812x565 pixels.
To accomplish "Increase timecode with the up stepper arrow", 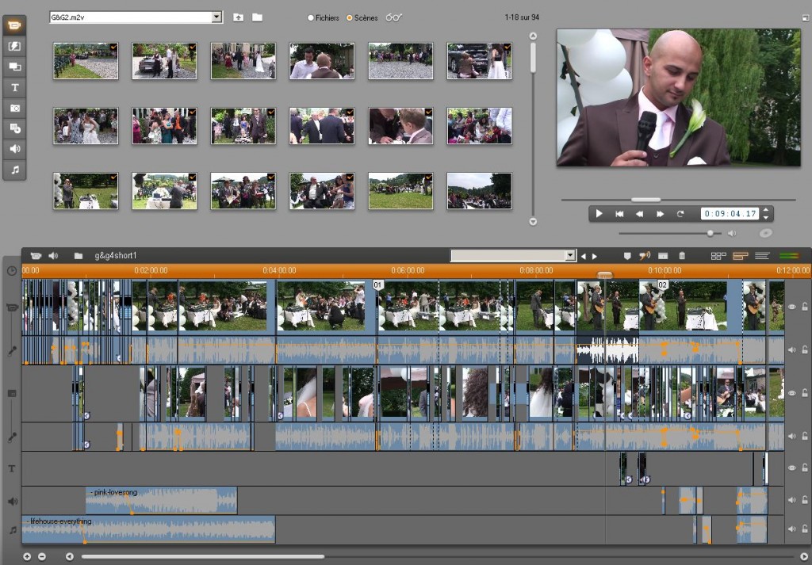I will pyautogui.click(x=766, y=211).
